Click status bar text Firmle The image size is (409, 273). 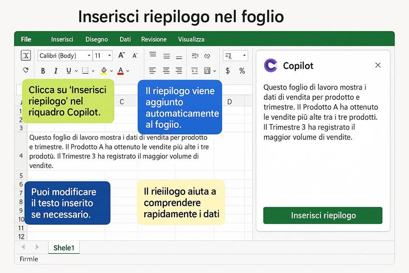(28, 259)
